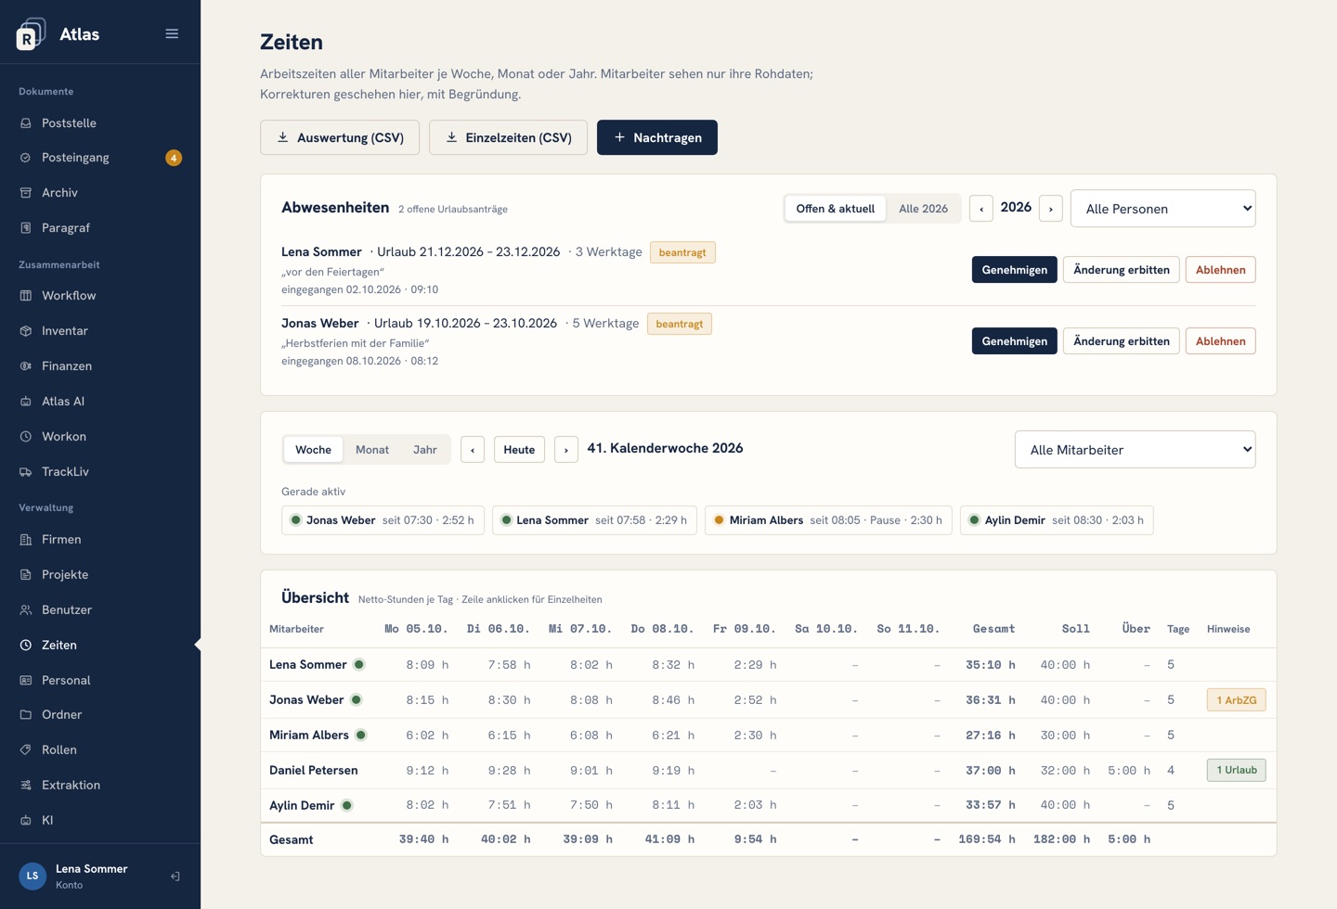The width and height of the screenshot is (1337, 909).
Task: Jump to Heute in week view
Action: click(519, 450)
